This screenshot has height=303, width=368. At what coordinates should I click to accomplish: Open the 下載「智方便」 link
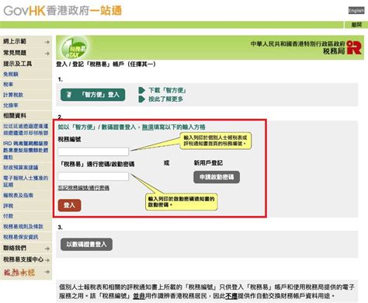coord(167,90)
